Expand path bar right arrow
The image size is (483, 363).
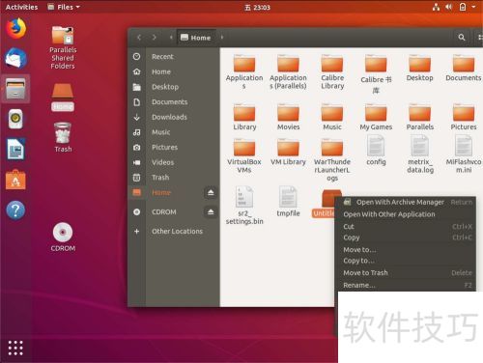[x=222, y=38]
